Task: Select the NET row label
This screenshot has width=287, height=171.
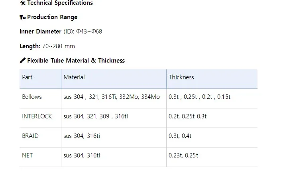Action: click(x=28, y=155)
